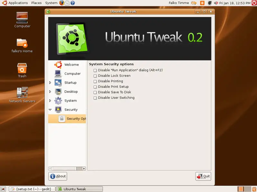This screenshot has height=192, width=257.
Task: Click the Startup category icon
Action: (x=58, y=83)
